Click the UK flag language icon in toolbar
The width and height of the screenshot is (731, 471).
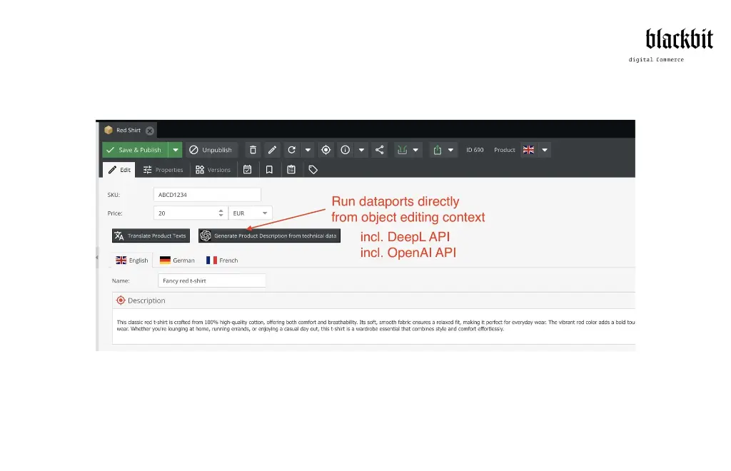529,150
